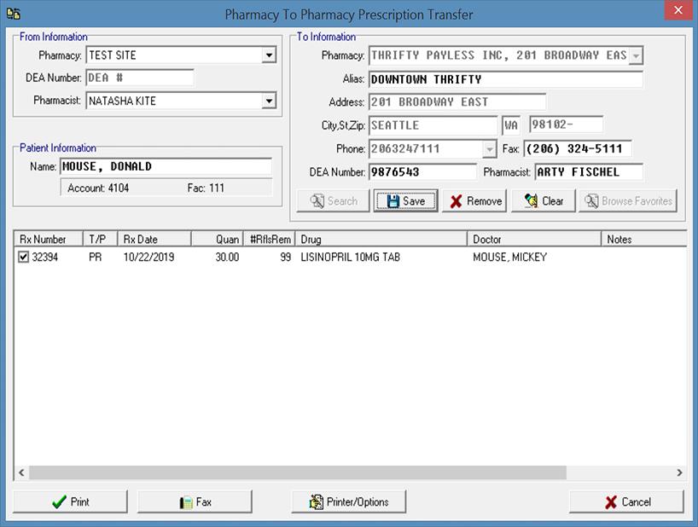Expand the From Pharmacy dropdown
698x527 pixels.
click(x=269, y=55)
